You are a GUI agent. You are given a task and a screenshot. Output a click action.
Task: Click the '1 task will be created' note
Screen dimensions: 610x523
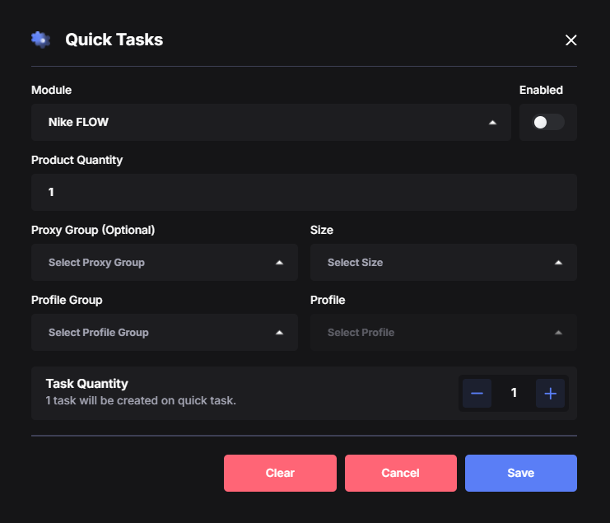click(141, 400)
